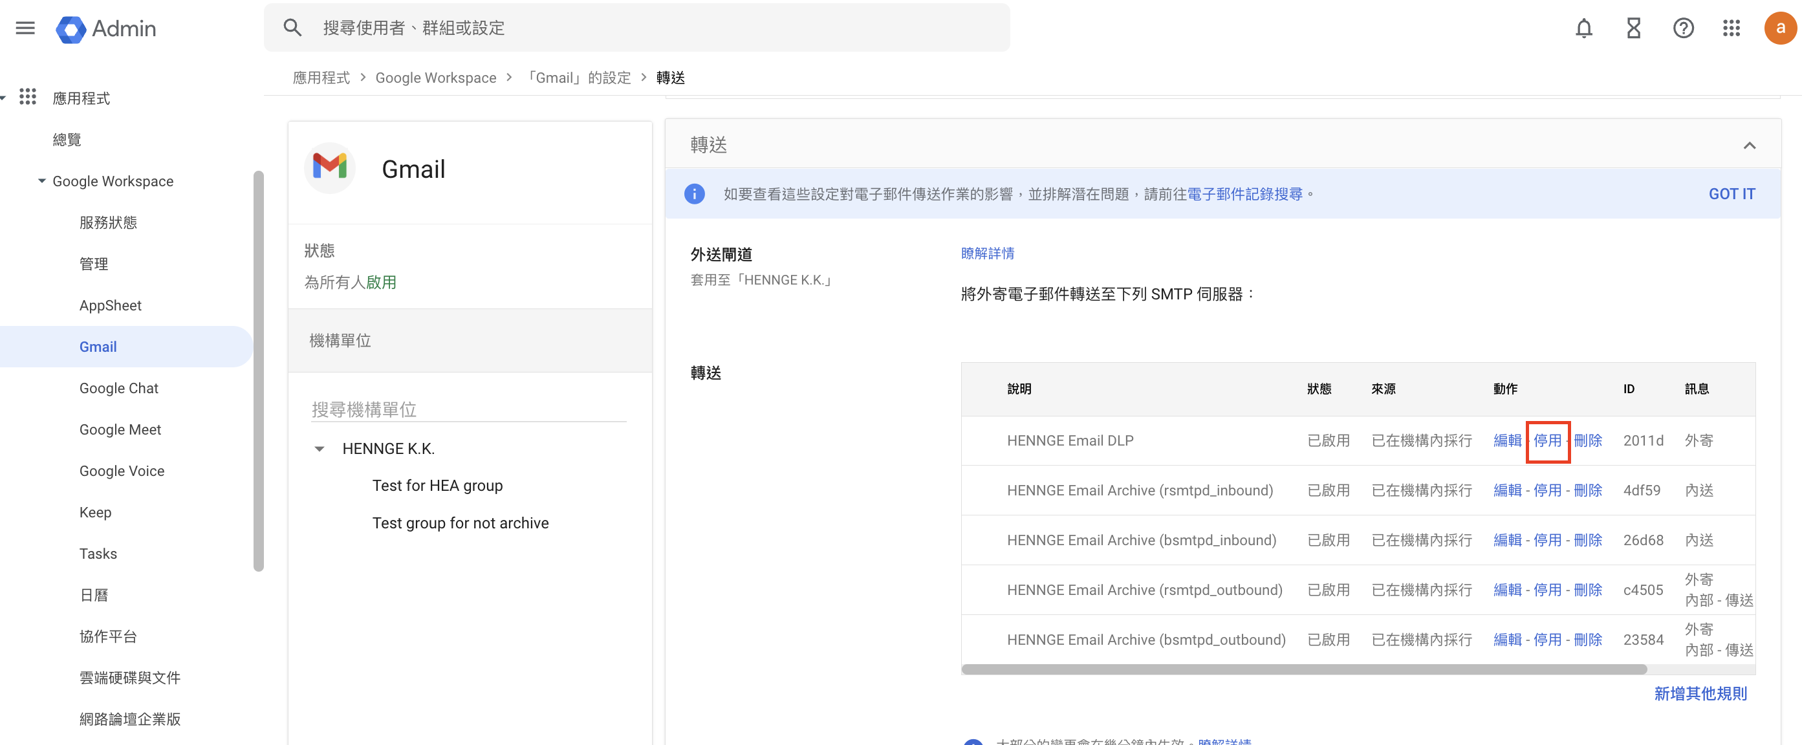
Task: Click 停用 for Archive (bsmtpd_outbound)
Action: pos(1547,640)
